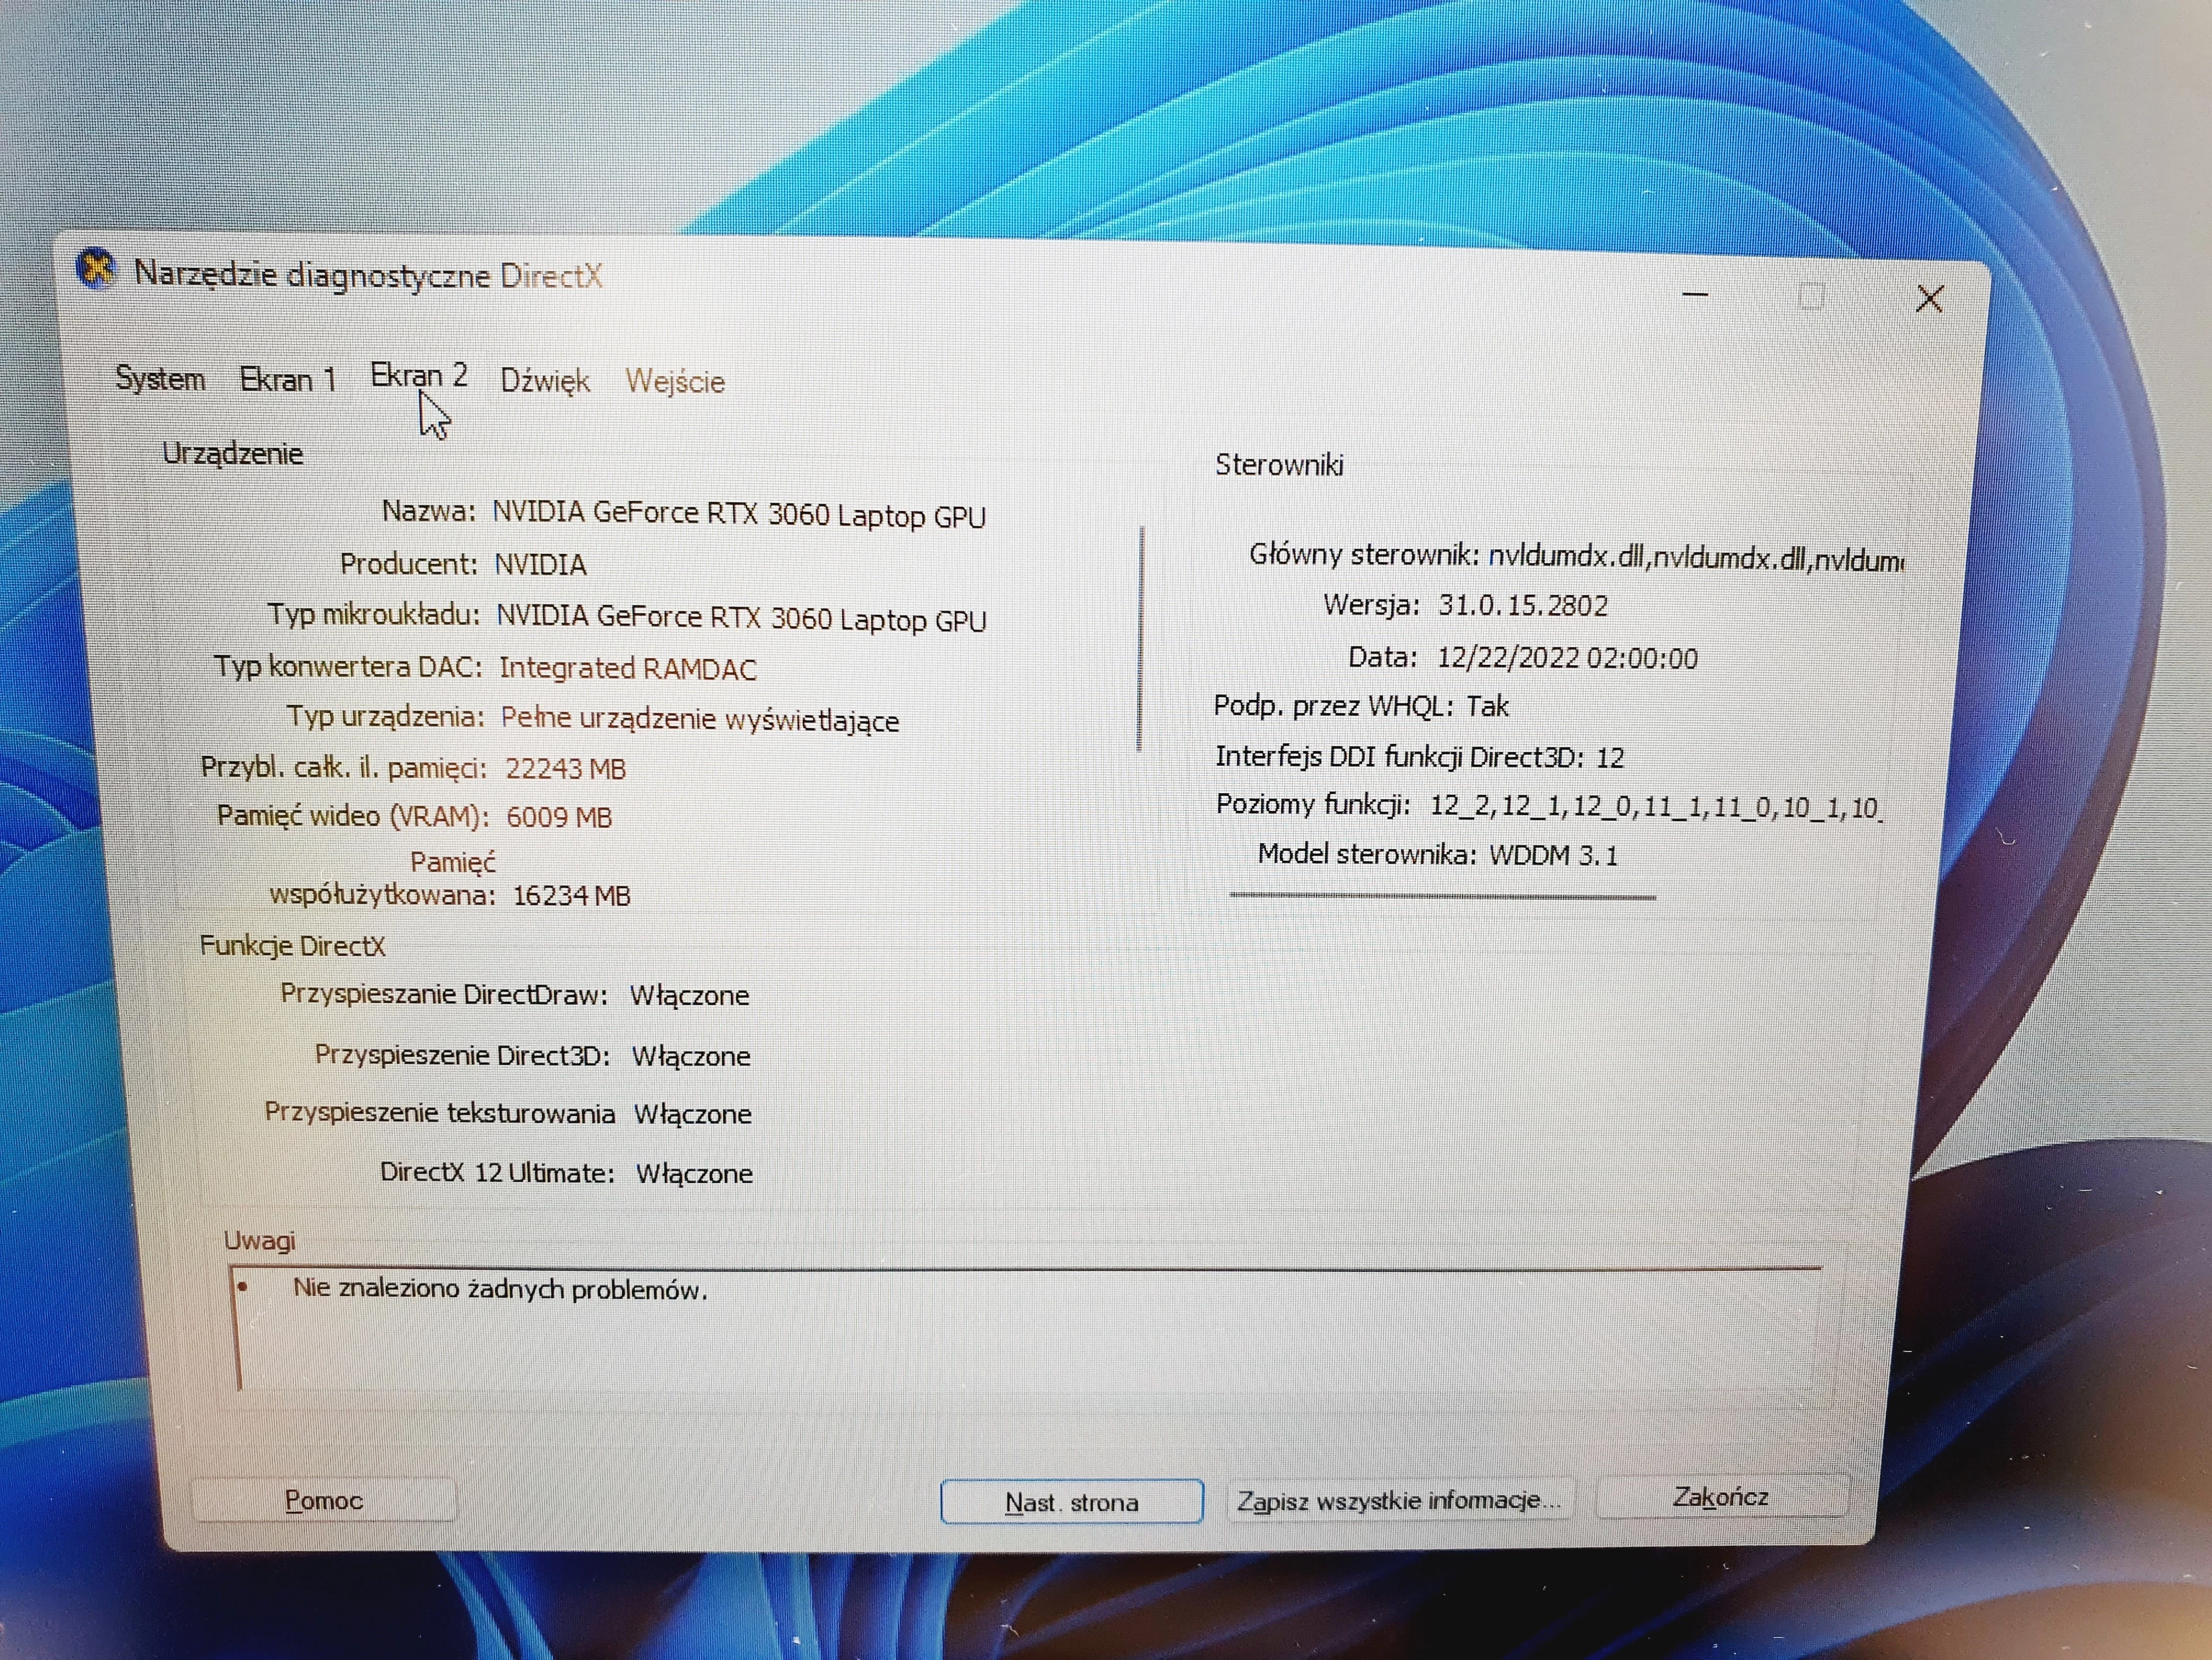Switch to the Ekran 1 tab
Viewport: 2212px width, 1660px height.
coord(288,380)
